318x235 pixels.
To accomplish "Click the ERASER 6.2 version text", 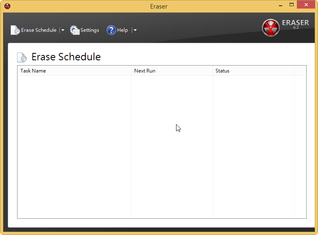I will point(296,24).
